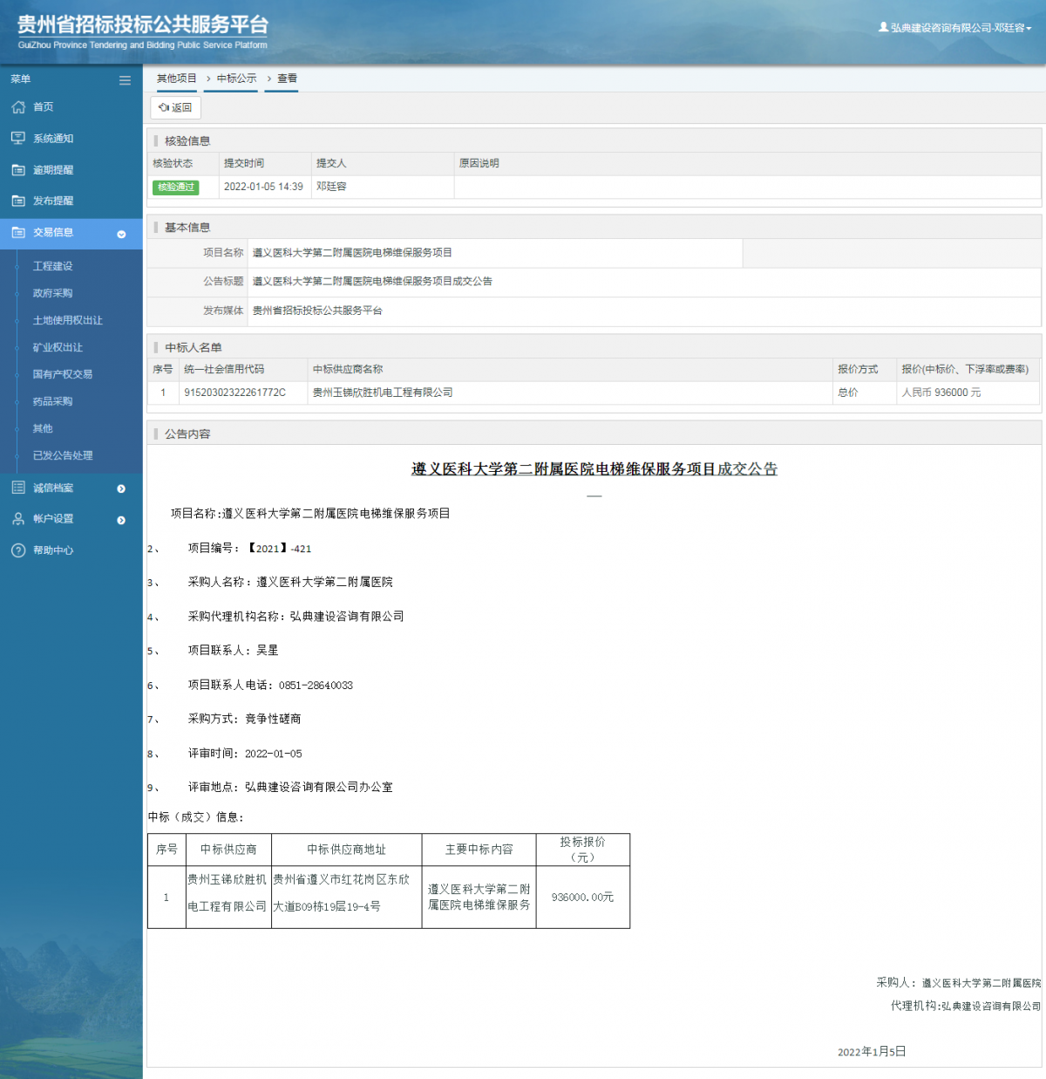Click the submitter name 邓廷容 in the table
1046x1079 pixels.
tap(331, 187)
